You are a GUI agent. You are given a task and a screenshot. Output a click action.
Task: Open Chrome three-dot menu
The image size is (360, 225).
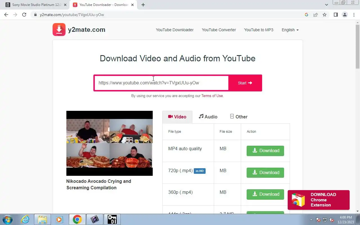pos(354,15)
